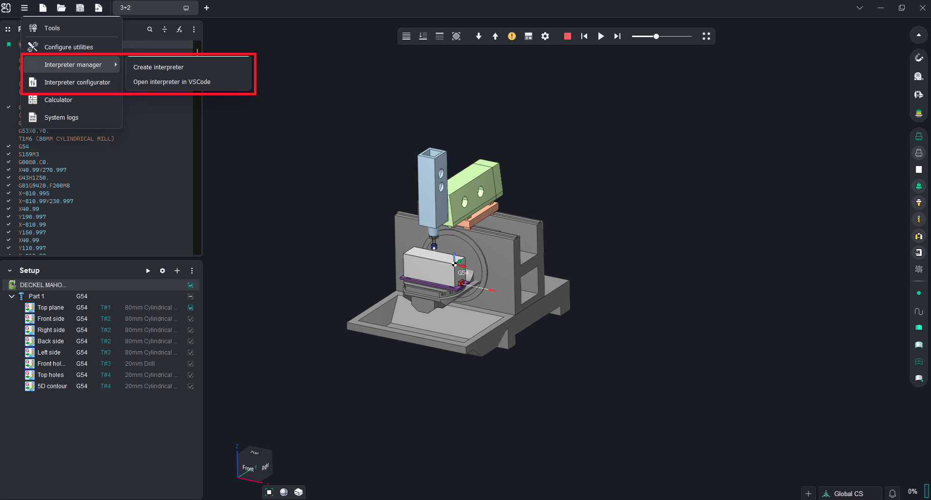Open the folder icon in top toolbar
The height and width of the screenshot is (500, 931).
(62, 8)
